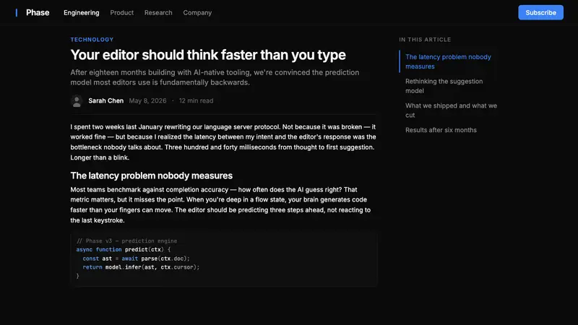Click the author name Sarah Chen
The height and width of the screenshot is (325, 578).
[105, 100]
